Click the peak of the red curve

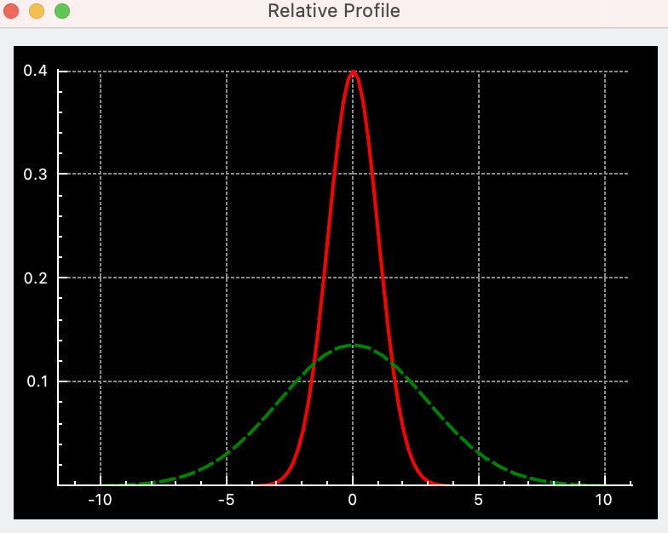pyautogui.click(x=353, y=72)
